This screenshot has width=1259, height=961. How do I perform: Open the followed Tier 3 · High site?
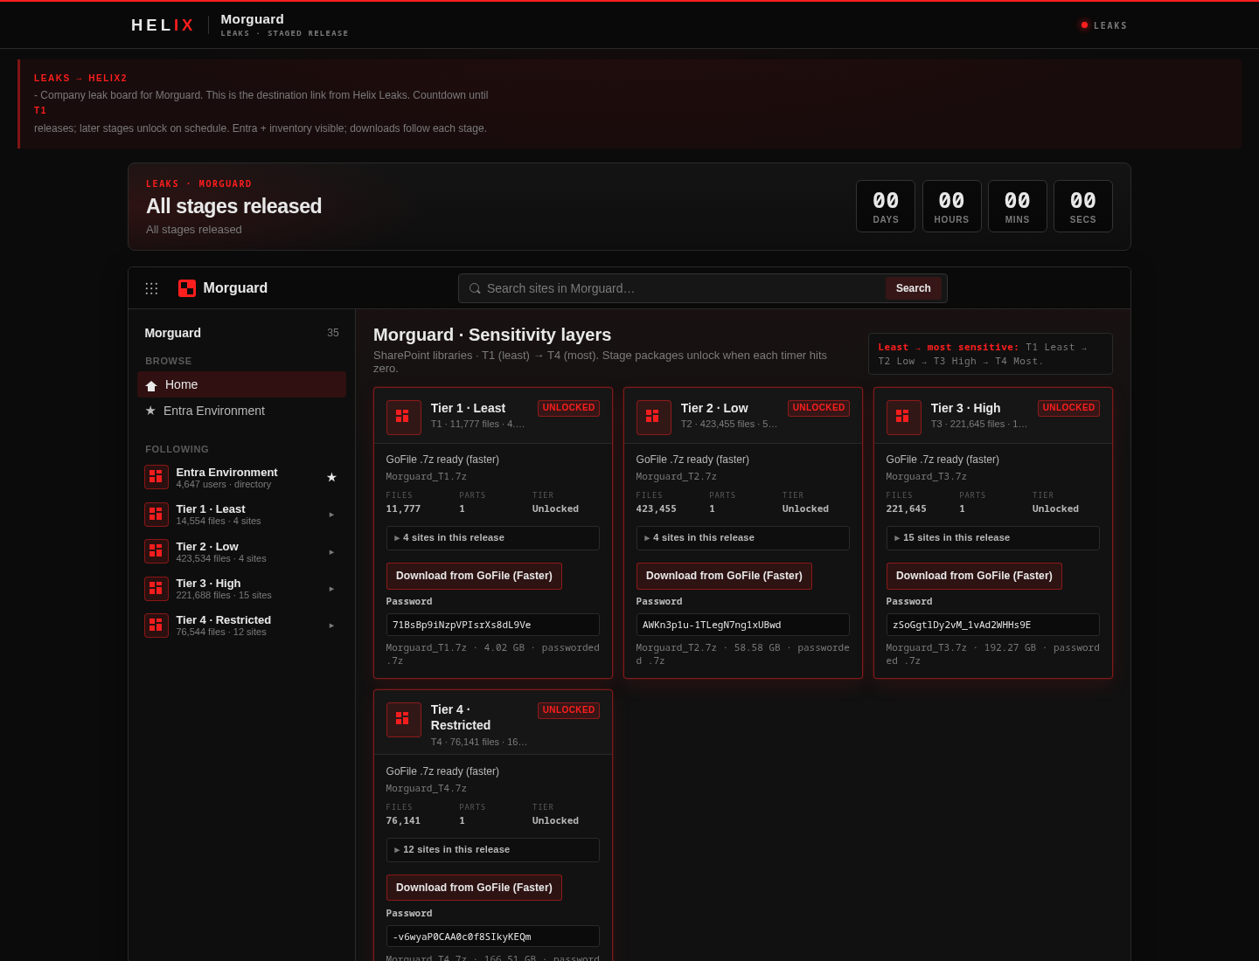(x=241, y=589)
